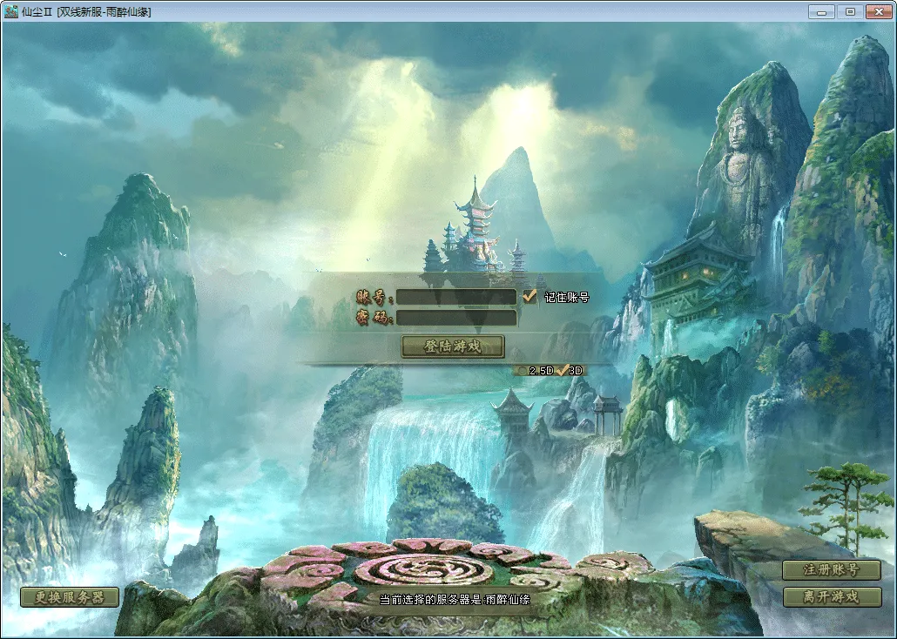897x639 pixels.
Task: Click the 3D mode label
Action: click(x=576, y=371)
